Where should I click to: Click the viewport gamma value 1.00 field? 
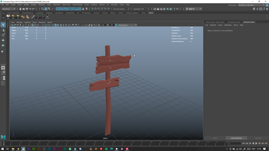[x=111, y=25]
